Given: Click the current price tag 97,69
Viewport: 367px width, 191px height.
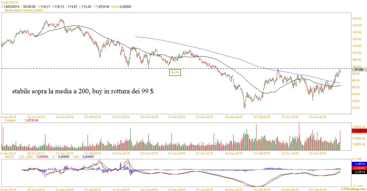Looking at the screenshot, I should [x=359, y=69].
